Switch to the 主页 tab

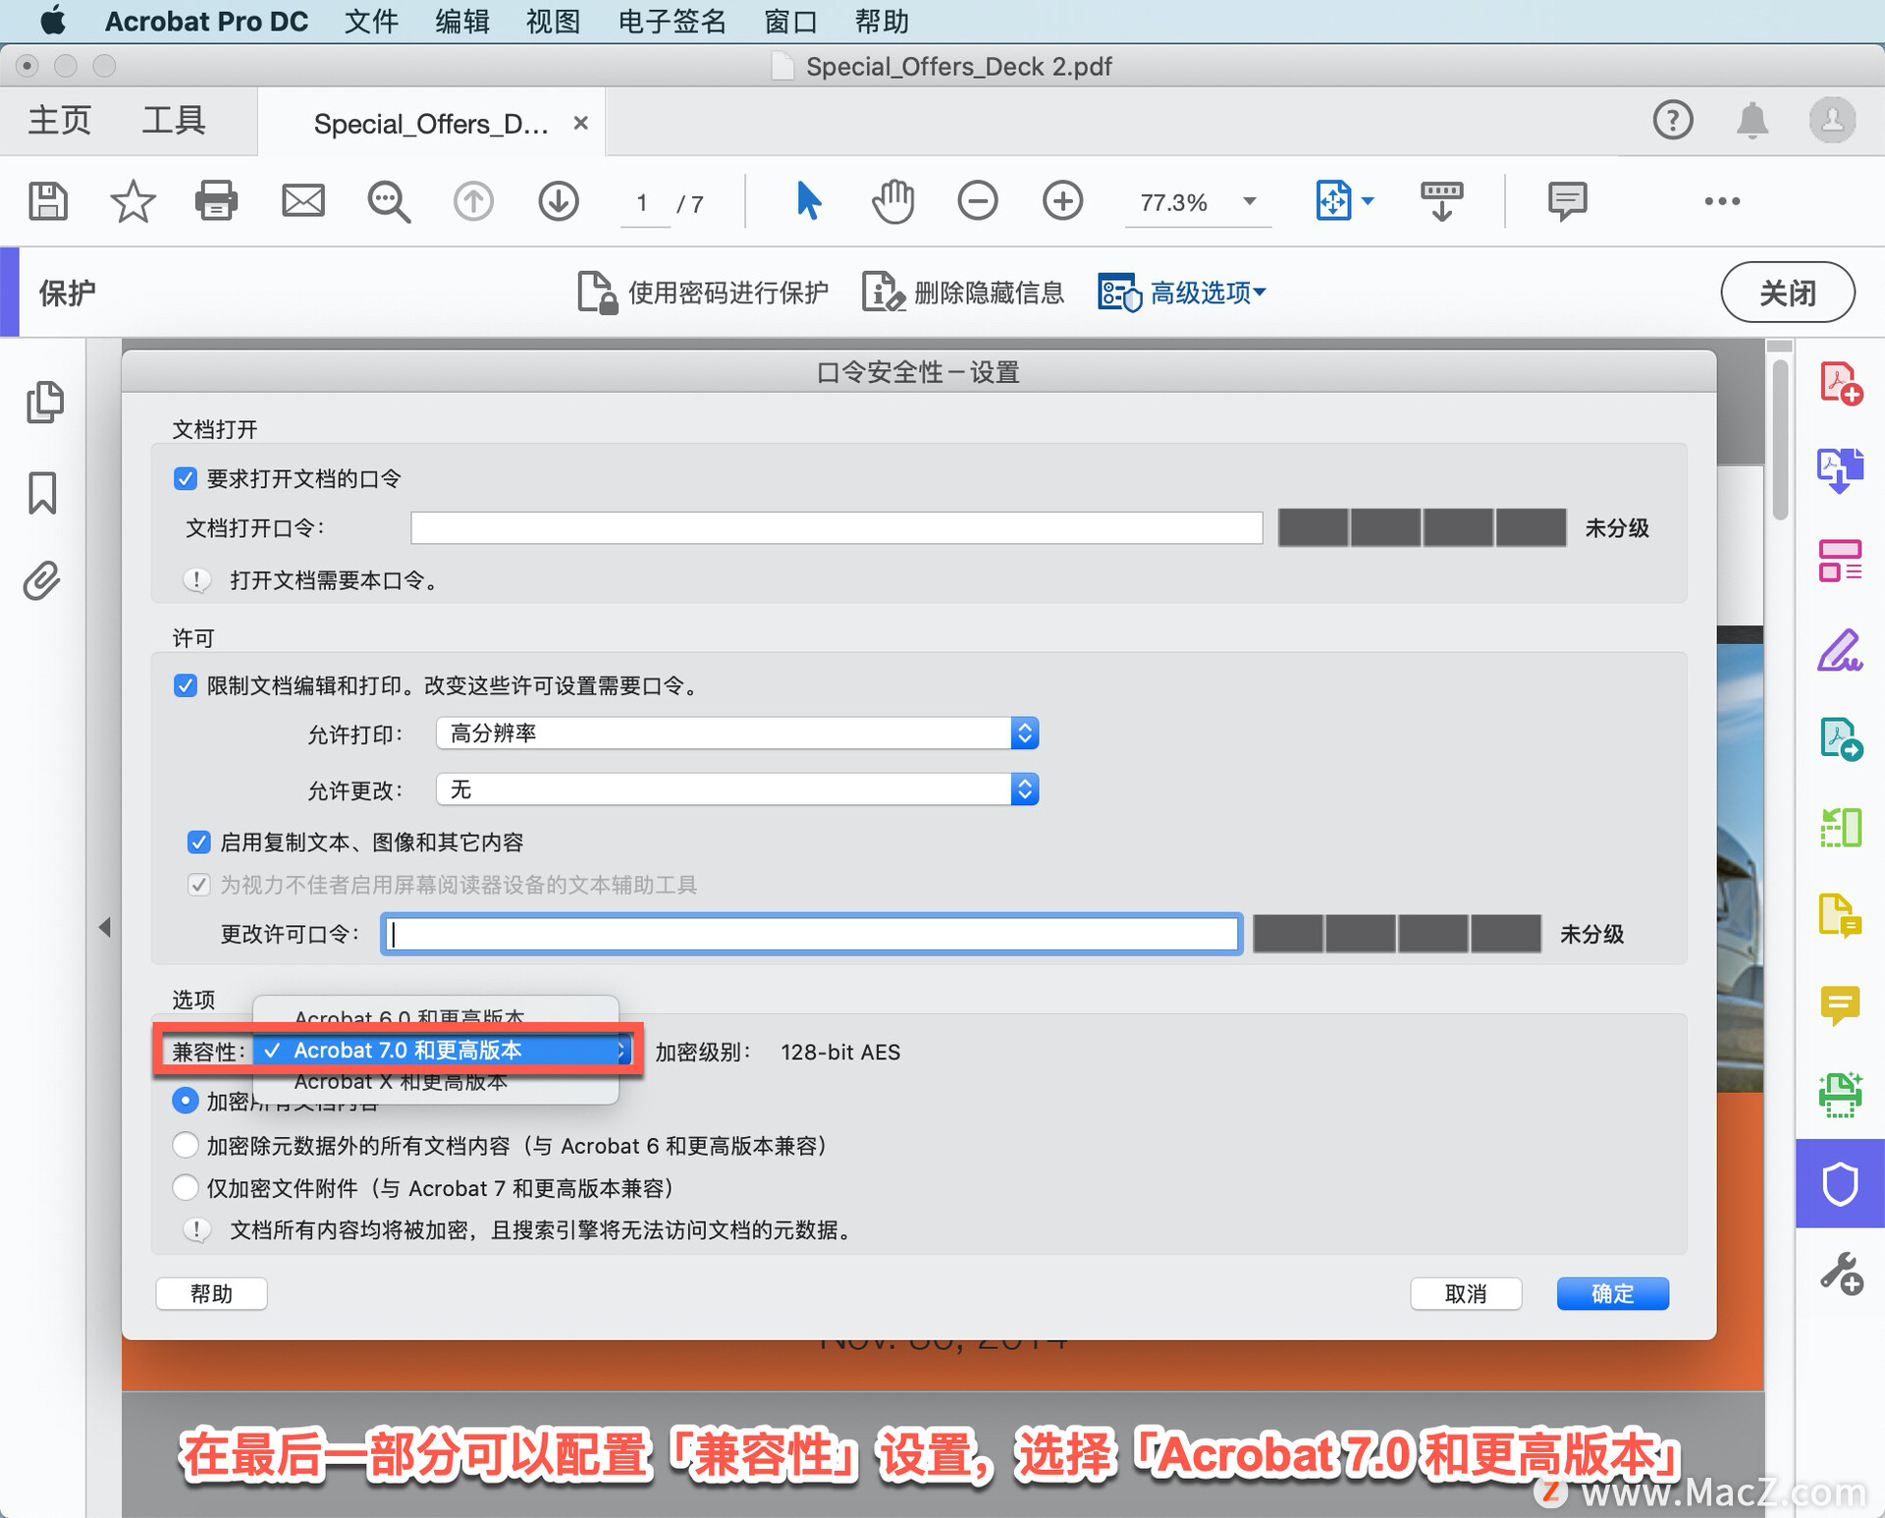tap(59, 121)
